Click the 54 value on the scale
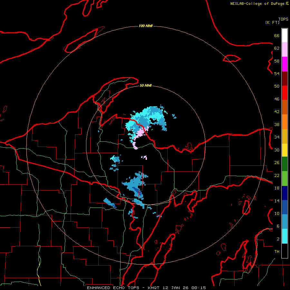Image resolution: width=290 pixels, height=290 pixels. pyautogui.click(x=277, y=73)
